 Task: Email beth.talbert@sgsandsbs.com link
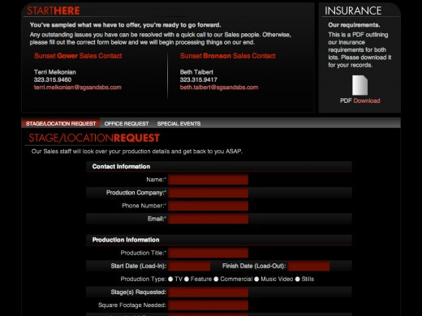pos(219,88)
